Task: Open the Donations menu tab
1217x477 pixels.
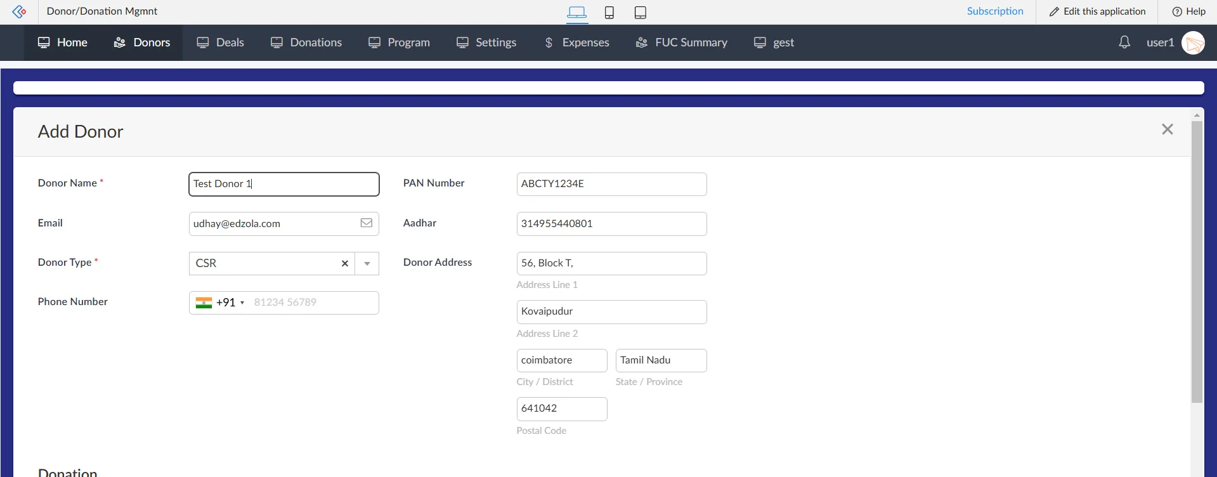Action: pos(306,42)
